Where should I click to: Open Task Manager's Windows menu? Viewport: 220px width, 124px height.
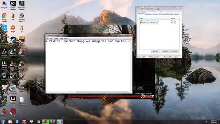tap(155, 11)
